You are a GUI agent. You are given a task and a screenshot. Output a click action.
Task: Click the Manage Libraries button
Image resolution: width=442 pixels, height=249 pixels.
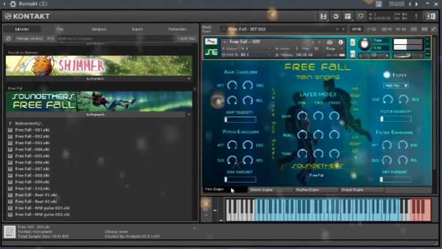tap(29, 38)
